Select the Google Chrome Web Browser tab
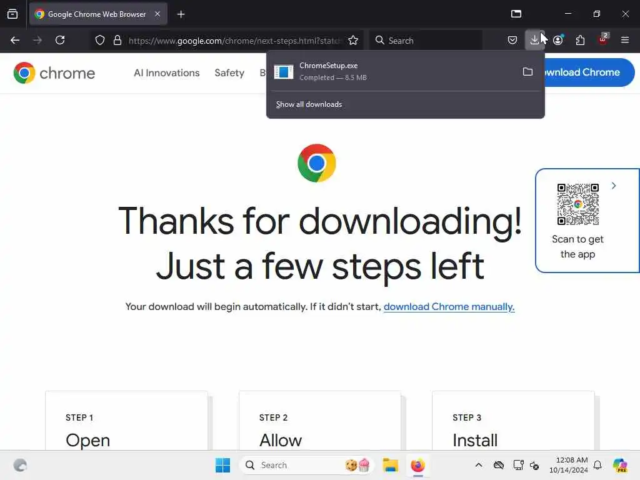 pyautogui.click(x=98, y=14)
